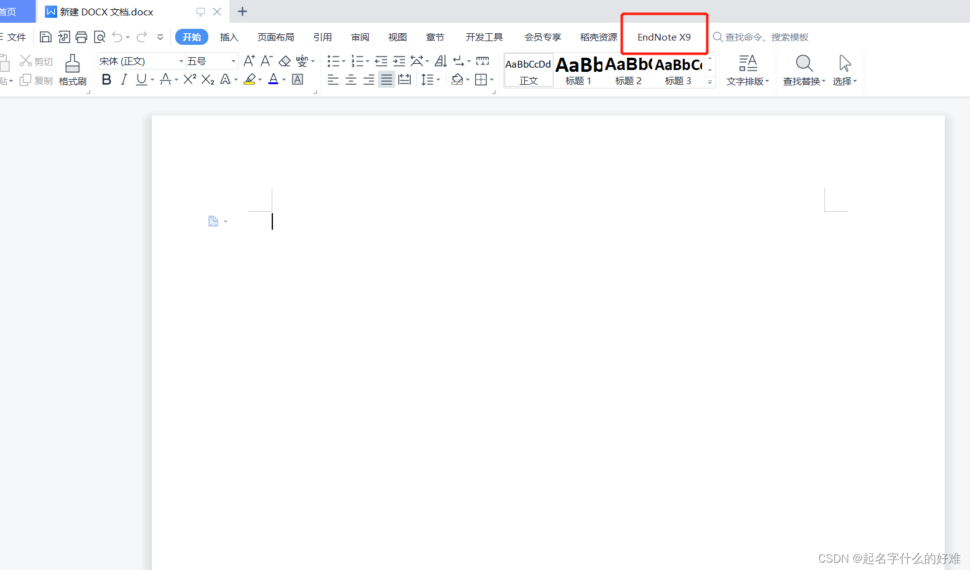Image resolution: width=970 pixels, height=570 pixels.
Task: Click the Undo arrow icon
Action: (x=117, y=37)
